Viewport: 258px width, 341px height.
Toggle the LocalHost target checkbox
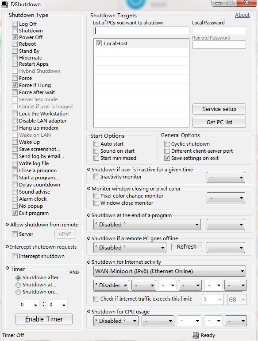pyautogui.click(x=99, y=44)
